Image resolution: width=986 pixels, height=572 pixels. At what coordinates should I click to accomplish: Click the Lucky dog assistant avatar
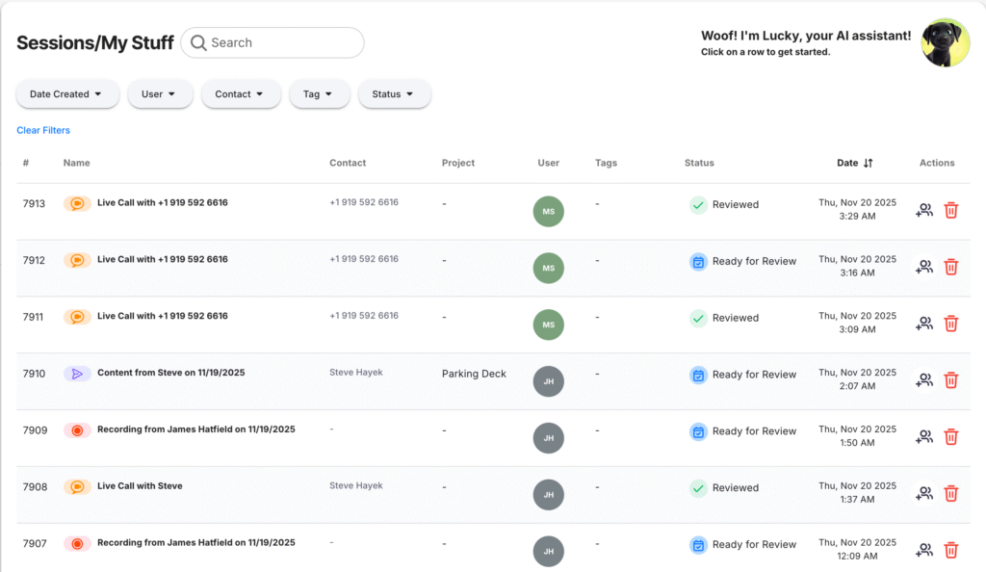click(945, 42)
